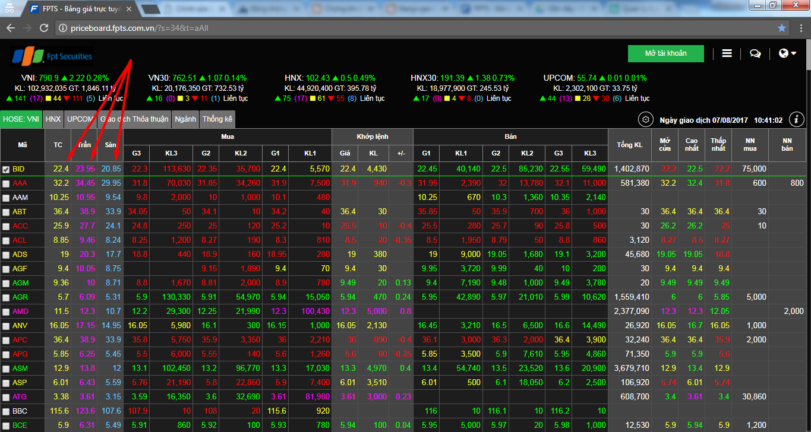Check the ACC stock checkbox
This screenshot has height=432, width=811.
6,227
